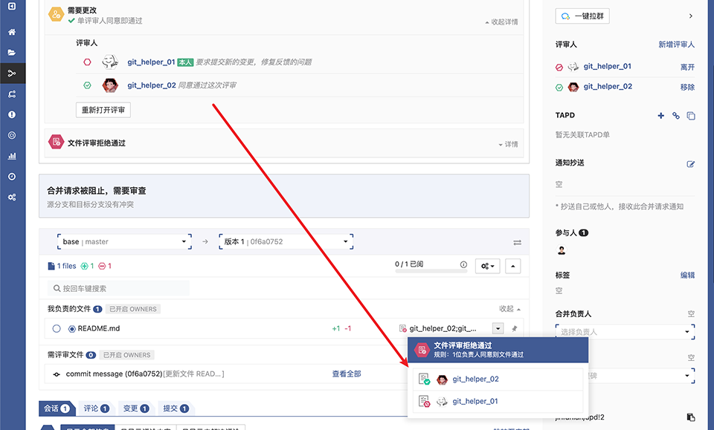
Task: Click the statistics bar chart sidebar icon
Action: click(12, 156)
